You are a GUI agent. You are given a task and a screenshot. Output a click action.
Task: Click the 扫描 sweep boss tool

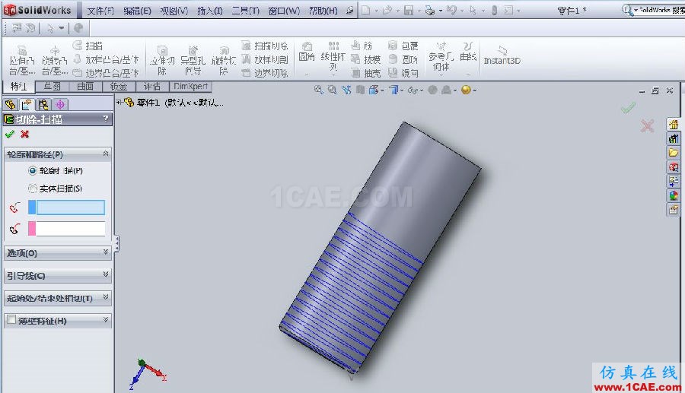click(x=88, y=46)
